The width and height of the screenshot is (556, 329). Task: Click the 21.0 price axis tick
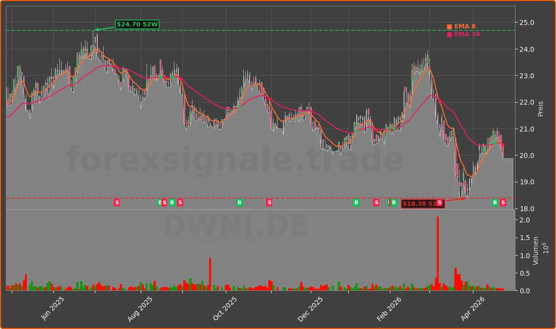pos(527,129)
